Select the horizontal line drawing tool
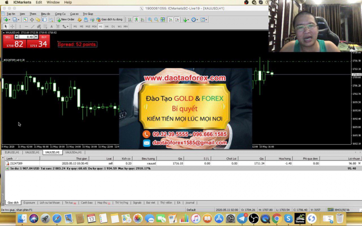Viewport: 362px width, 226px height. pyautogui.click(x=26, y=27)
